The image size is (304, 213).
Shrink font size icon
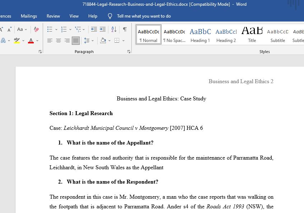[x=9, y=29]
